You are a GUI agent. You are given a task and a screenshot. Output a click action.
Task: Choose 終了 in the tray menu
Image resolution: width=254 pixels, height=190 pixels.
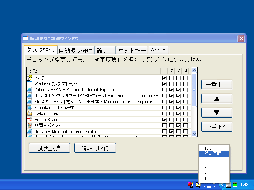click(x=214, y=148)
